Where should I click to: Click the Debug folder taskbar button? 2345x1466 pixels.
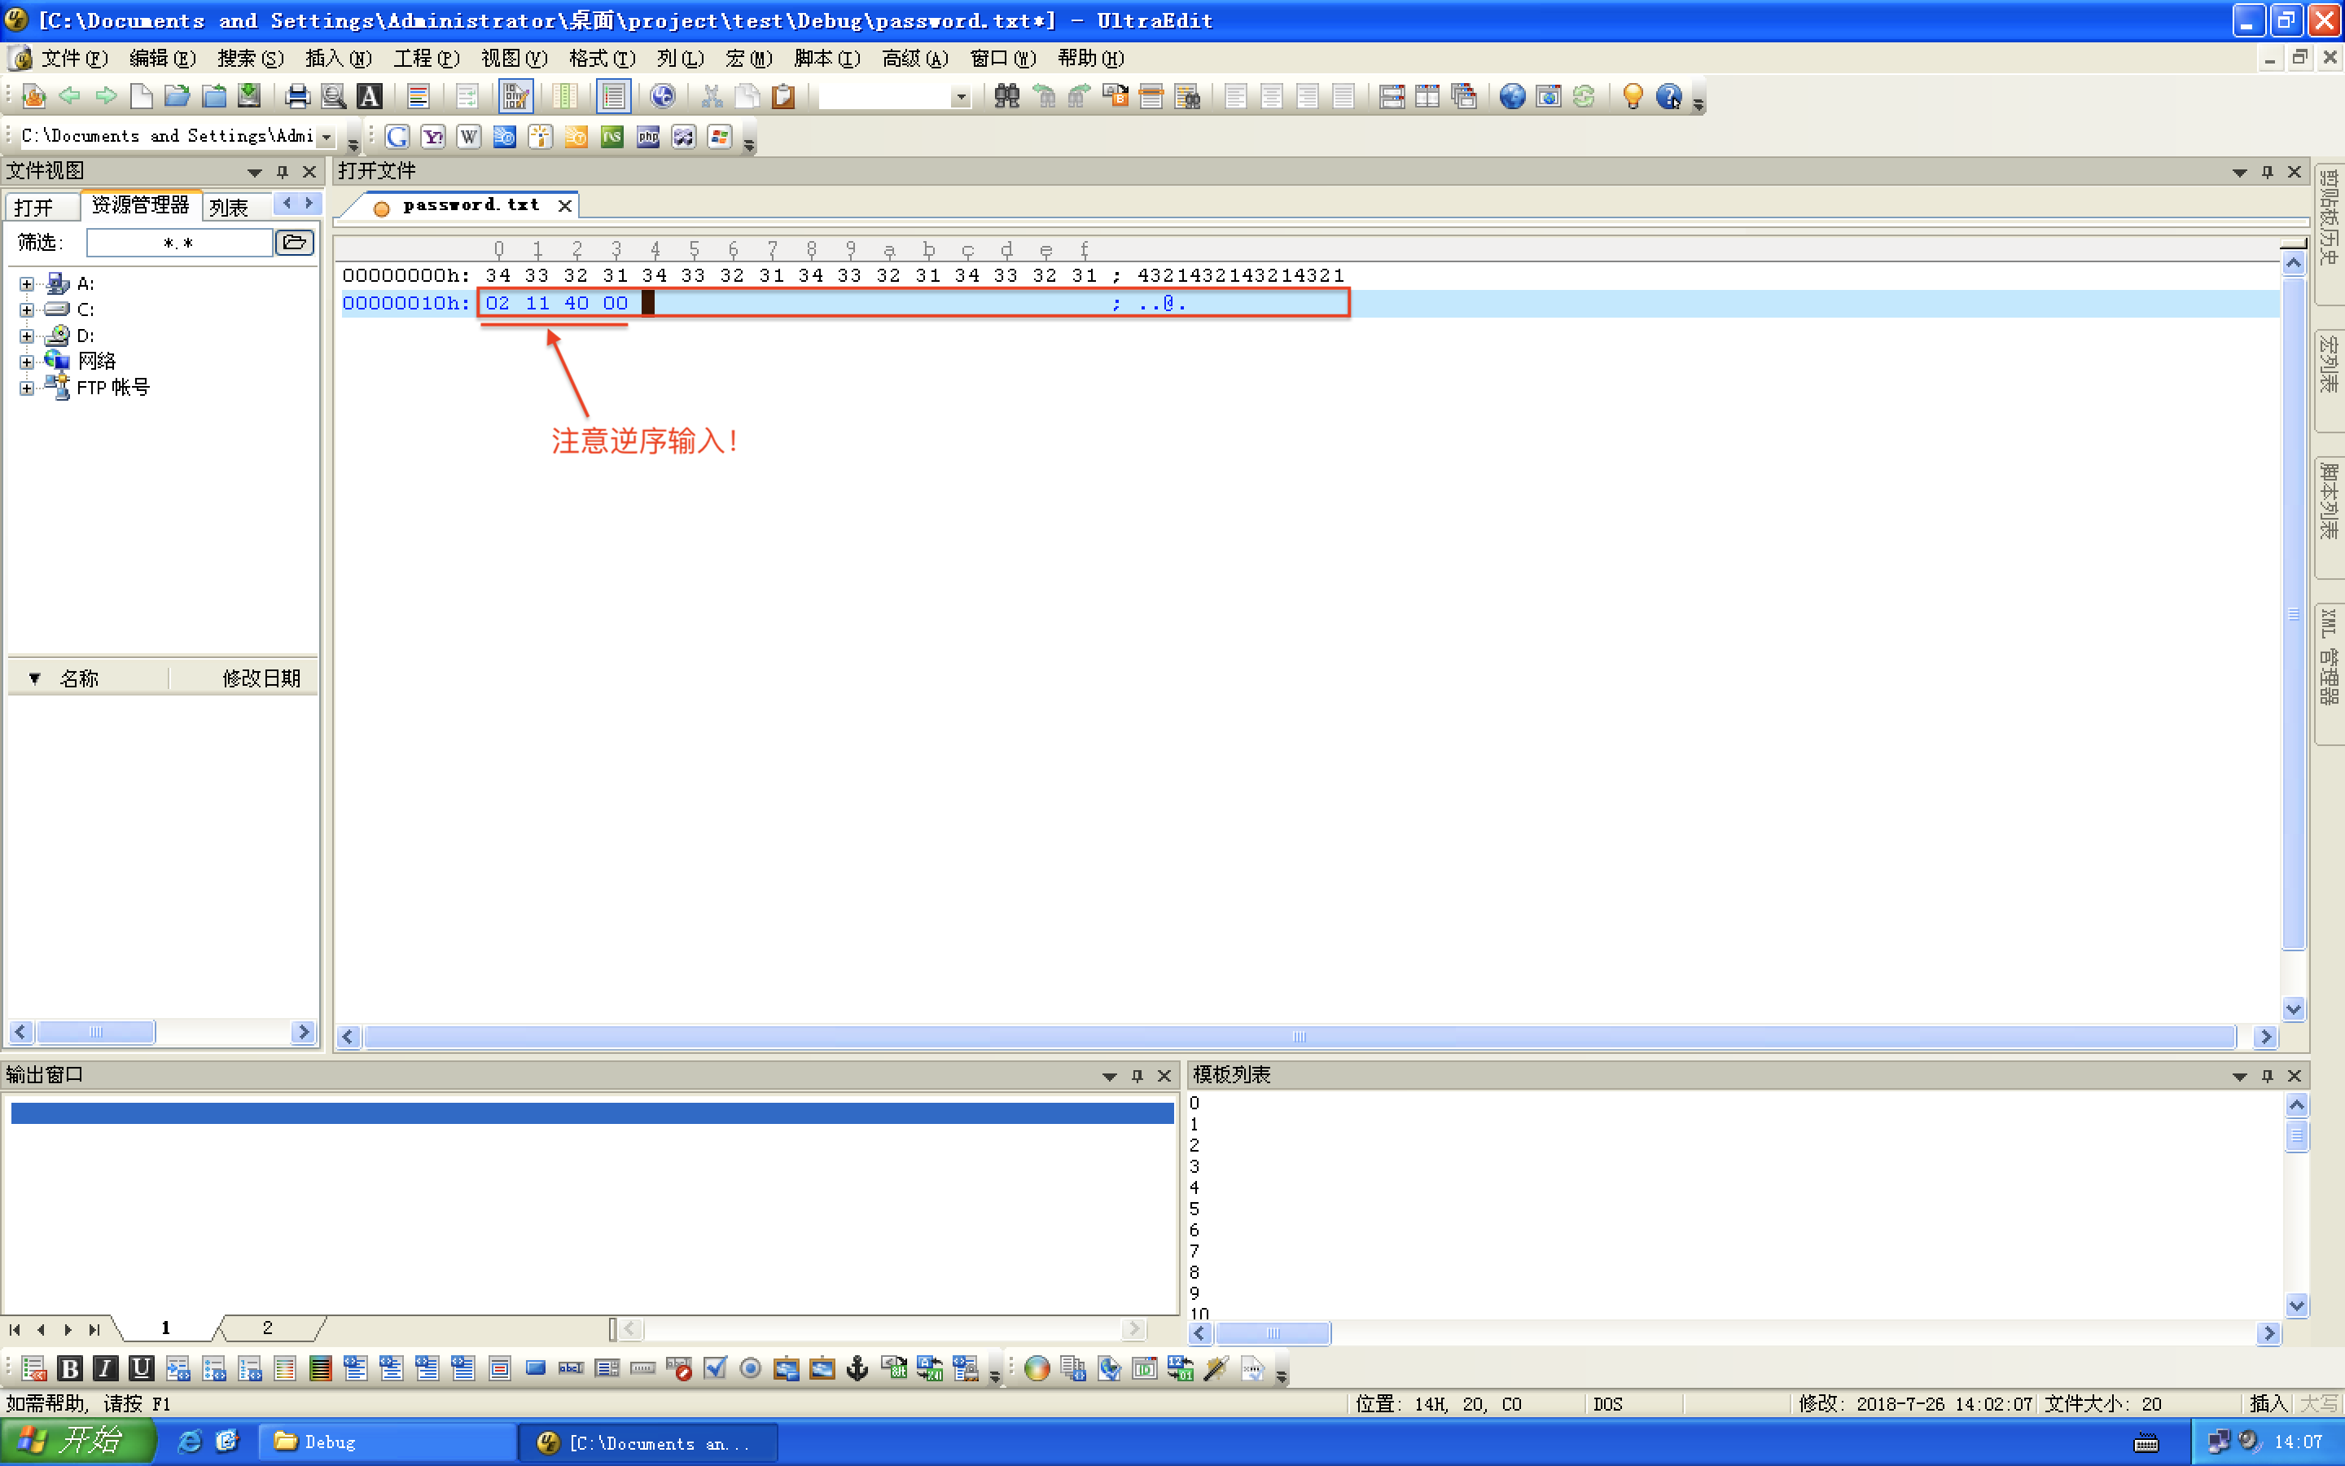click(388, 1442)
